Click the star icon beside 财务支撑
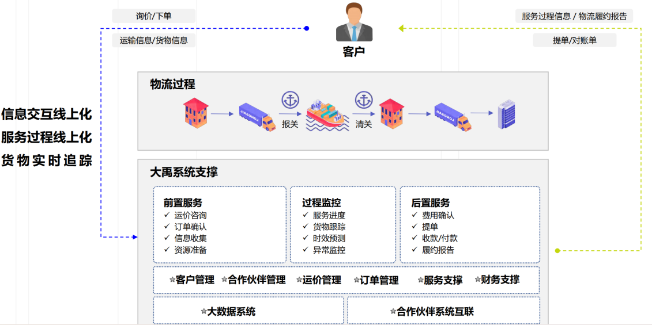 click(478, 280)
